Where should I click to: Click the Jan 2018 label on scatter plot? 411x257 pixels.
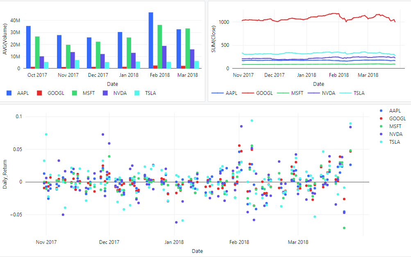tap(174, 242)
